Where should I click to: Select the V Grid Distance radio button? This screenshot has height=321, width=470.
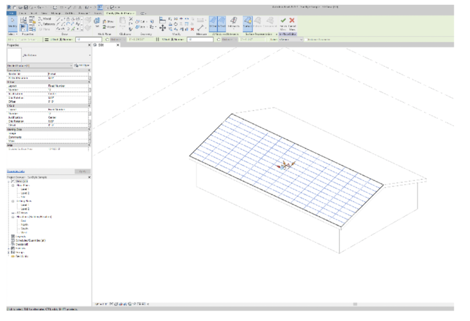click(219, 40)
